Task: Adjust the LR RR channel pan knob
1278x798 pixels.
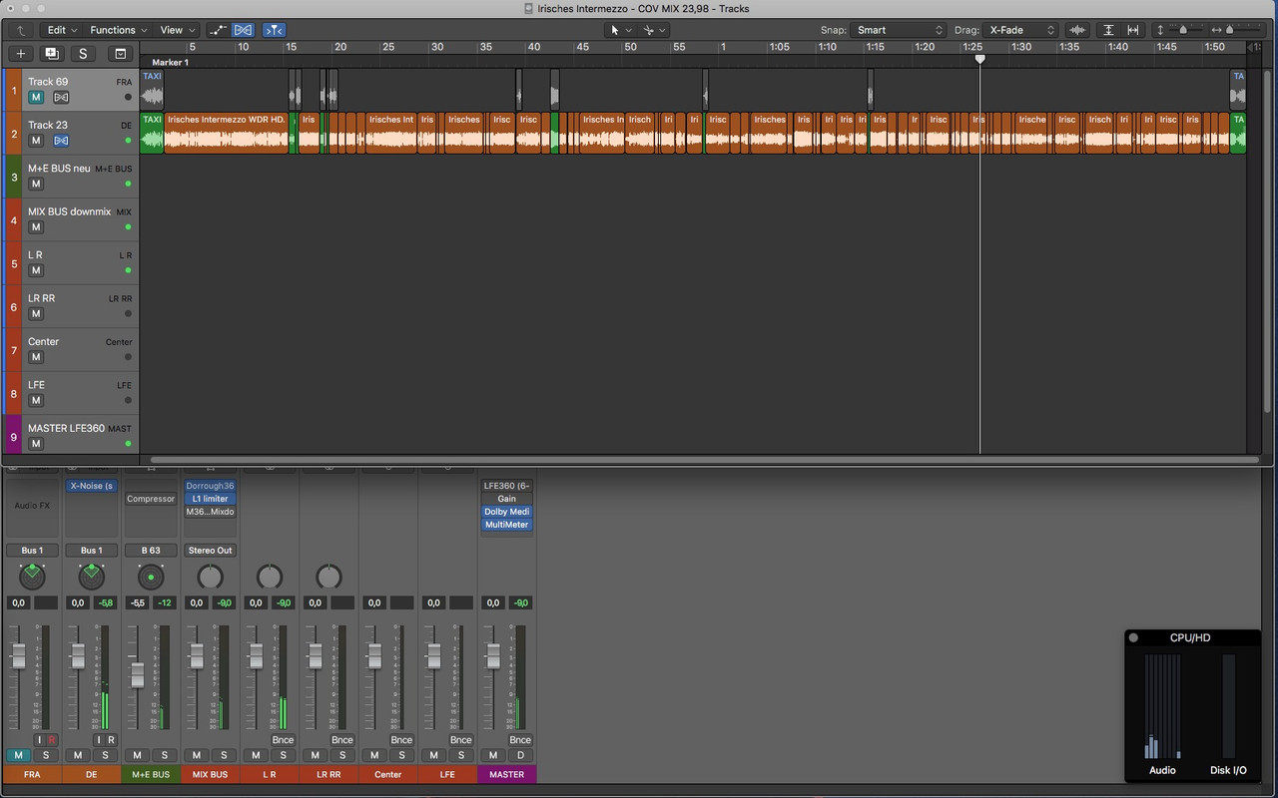Action: (328, 577)
